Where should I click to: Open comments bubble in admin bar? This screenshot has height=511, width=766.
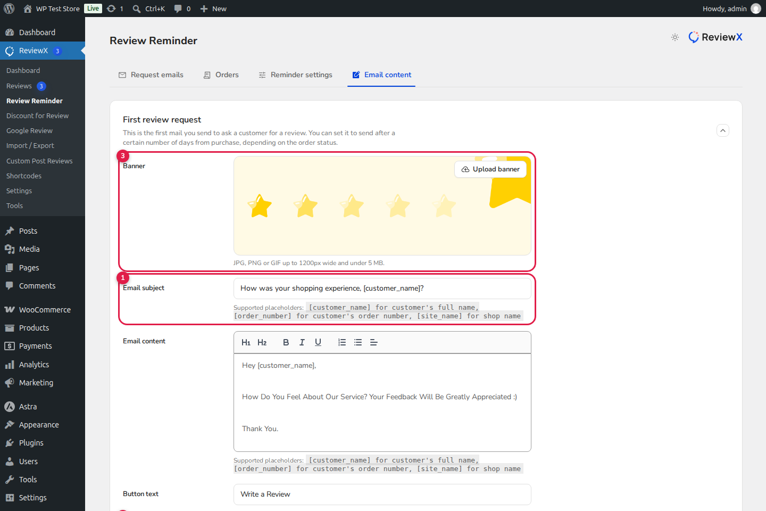coord(182,9)
